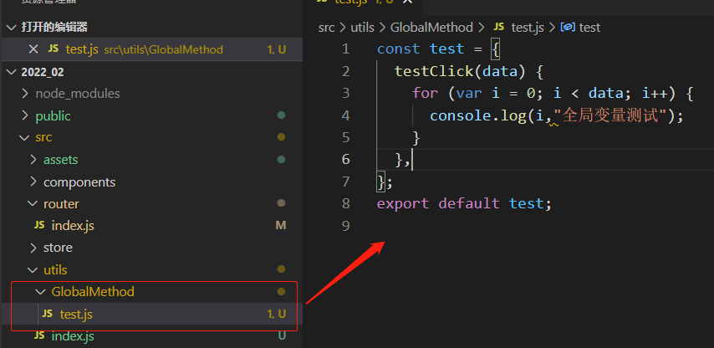Collapse the 2022_02 project root
Image resolution: width=714 pixels, height=348 pixels.
(x=11, y=72)
